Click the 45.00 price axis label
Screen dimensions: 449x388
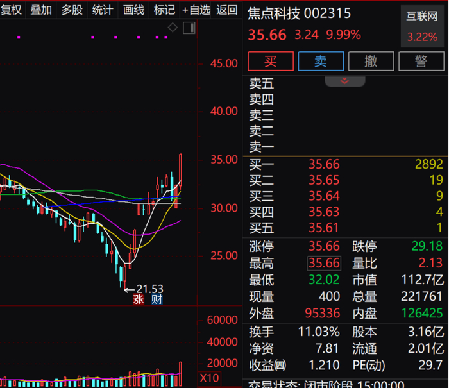point(224,63)
